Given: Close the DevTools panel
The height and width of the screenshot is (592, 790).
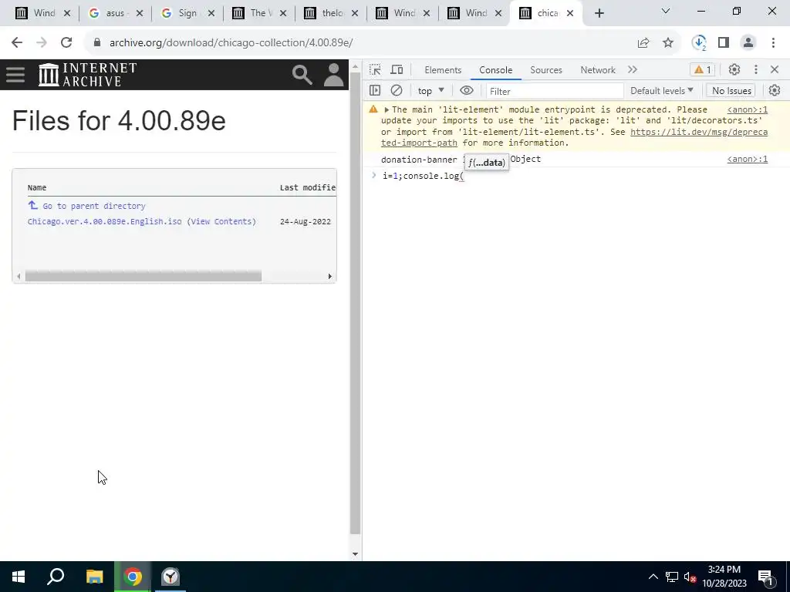Looking at the screenshot, I should point(775,69).
